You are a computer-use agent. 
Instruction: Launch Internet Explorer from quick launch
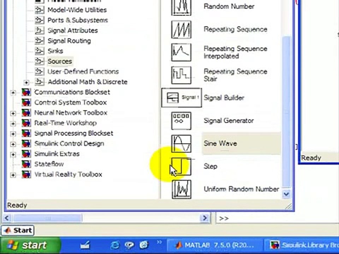pos(114,245)
